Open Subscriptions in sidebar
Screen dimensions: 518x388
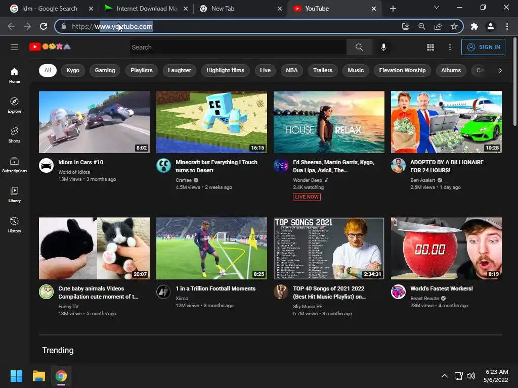[x=14, y=165]
